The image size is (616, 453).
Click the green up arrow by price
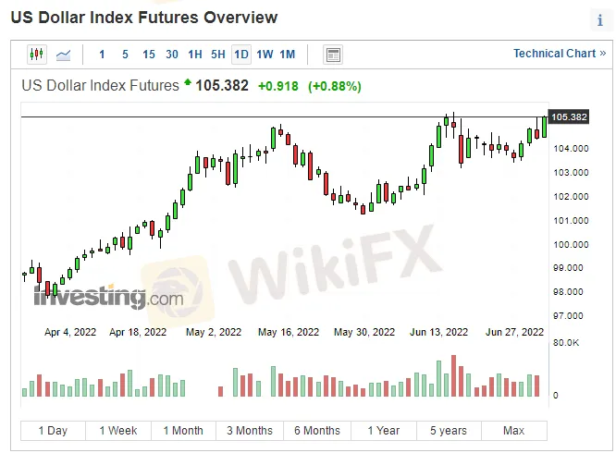click(188, 84)
